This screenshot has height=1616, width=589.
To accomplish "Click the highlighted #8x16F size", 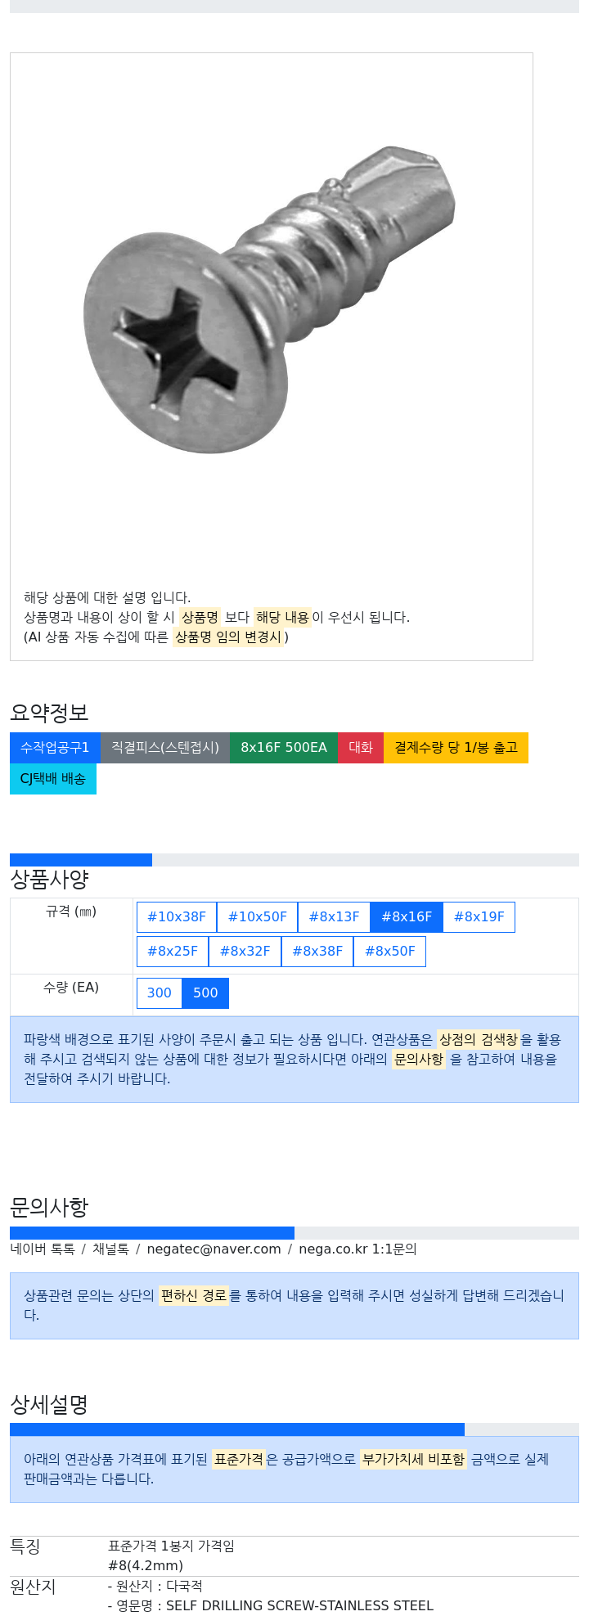I will [407, 917].
